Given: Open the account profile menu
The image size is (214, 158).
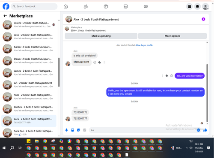Looking at the screenshot, I should coord(205,6).
